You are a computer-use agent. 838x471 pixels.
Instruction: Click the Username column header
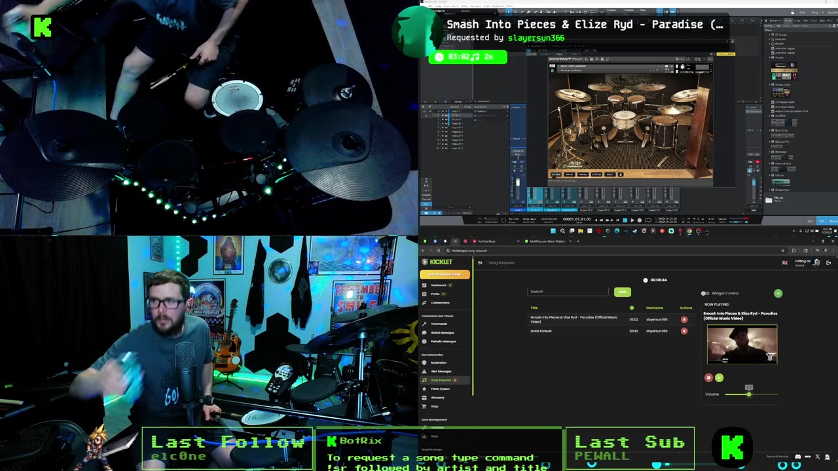click(655, 307)
